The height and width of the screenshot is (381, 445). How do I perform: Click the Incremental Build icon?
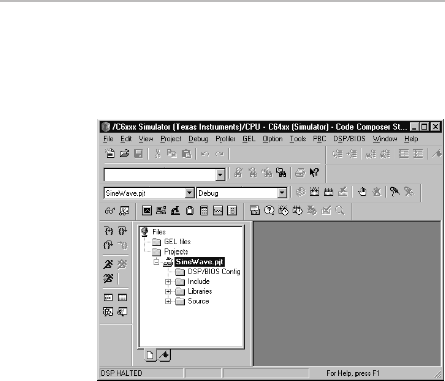(314, 192)
